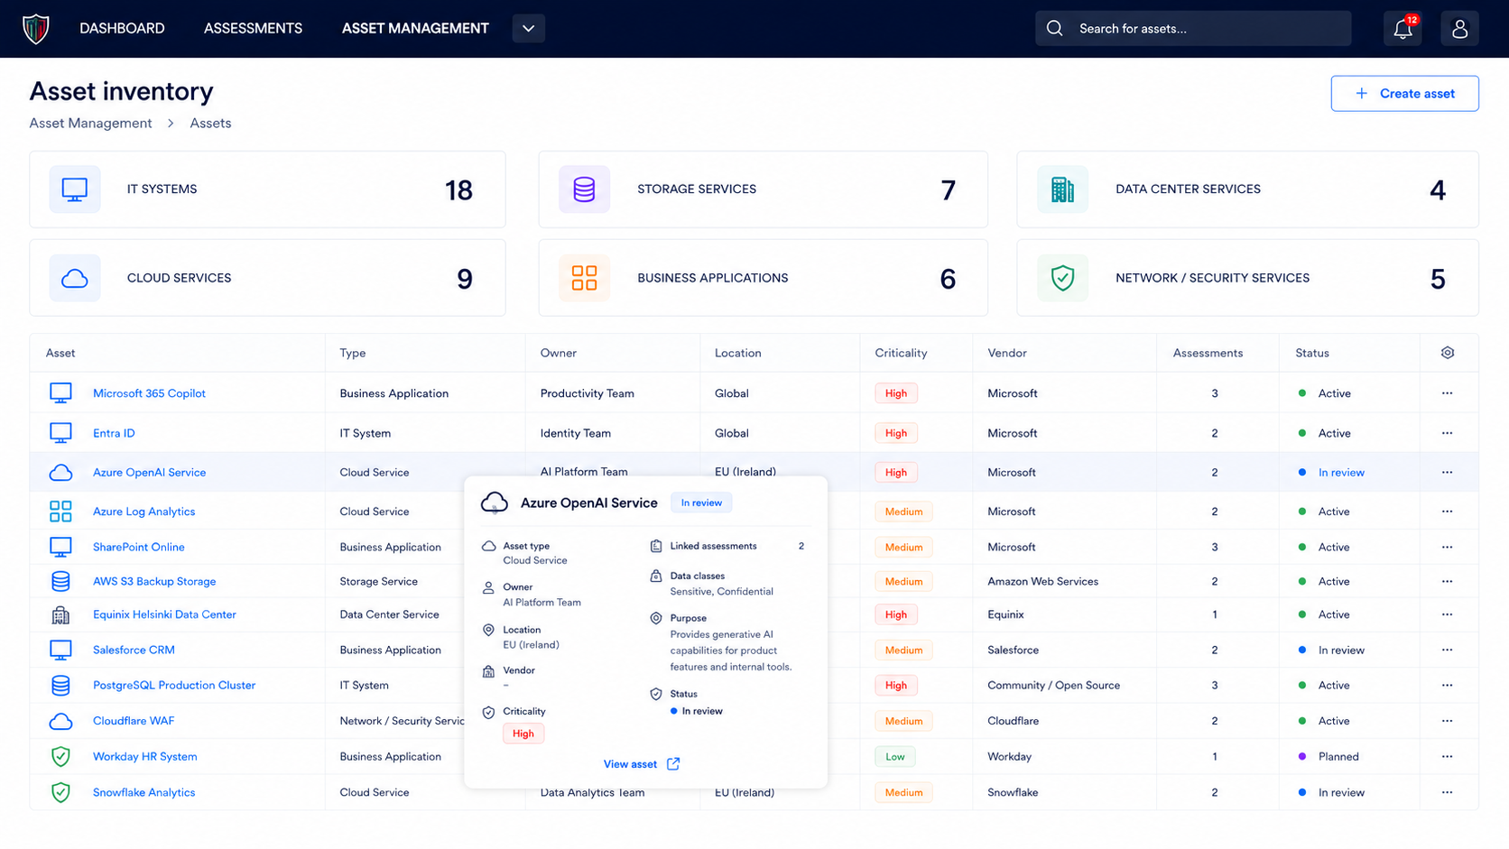Select the Cloud Services summary card
The image size is (1509, 849).
[x=267, y=278]
